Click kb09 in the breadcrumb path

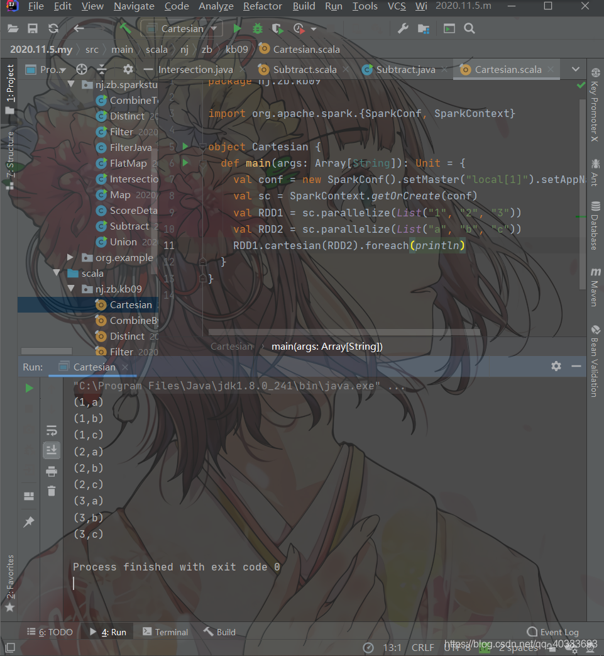coord(236,49)
